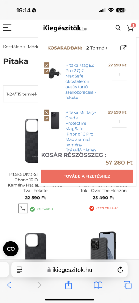Image resolution: width=139 pixels, height=303 pixels.
Task: Reload the page in Safari
Action: (120, 270)
